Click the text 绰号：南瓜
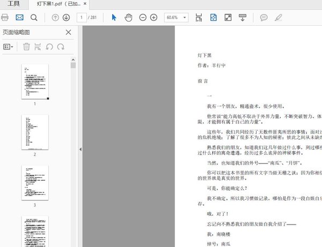 (218, 244)
